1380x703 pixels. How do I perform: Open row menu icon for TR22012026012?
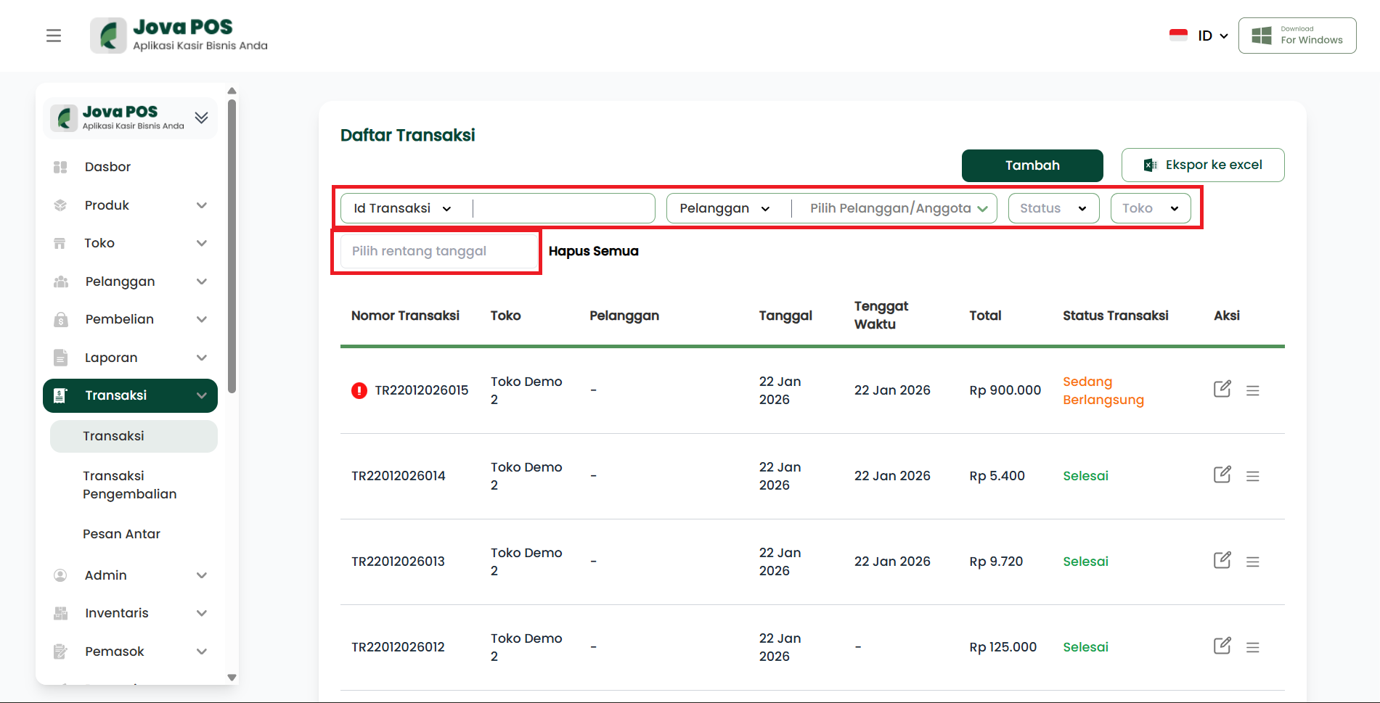pos(1252,648)
